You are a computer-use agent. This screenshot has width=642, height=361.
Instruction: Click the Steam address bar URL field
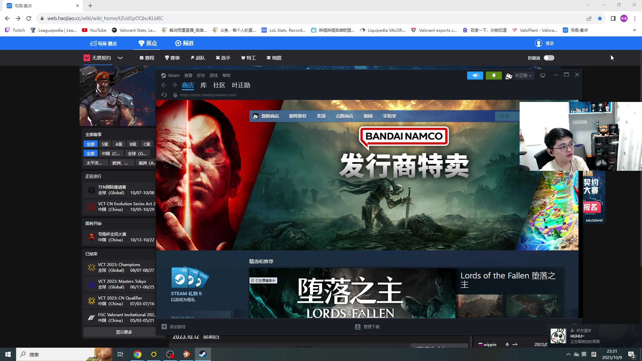point(209,95)
